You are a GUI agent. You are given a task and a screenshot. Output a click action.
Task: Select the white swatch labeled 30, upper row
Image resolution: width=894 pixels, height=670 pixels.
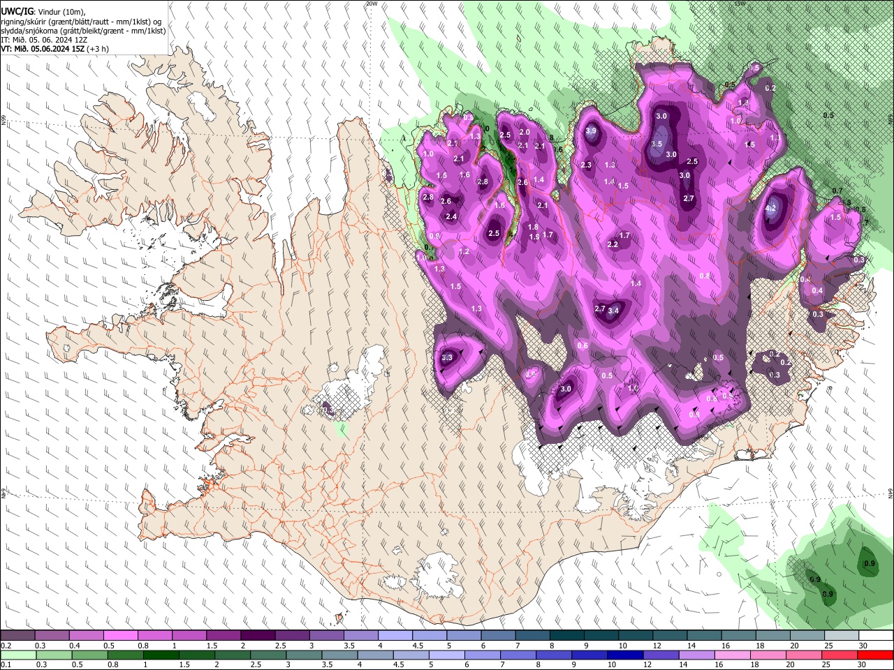coord(877,635)
